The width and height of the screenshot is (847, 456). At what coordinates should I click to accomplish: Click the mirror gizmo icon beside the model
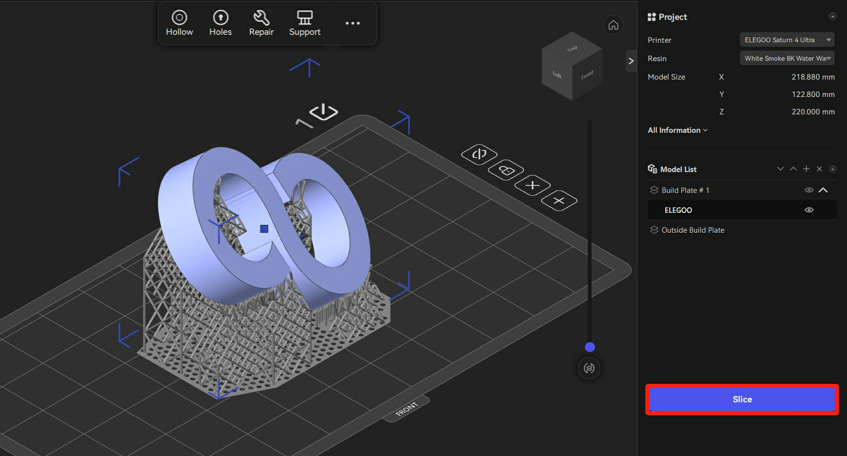click(x=479, y=154)
